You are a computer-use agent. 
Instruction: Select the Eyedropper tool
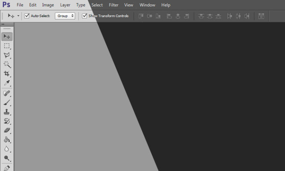(x=7, y=83)
